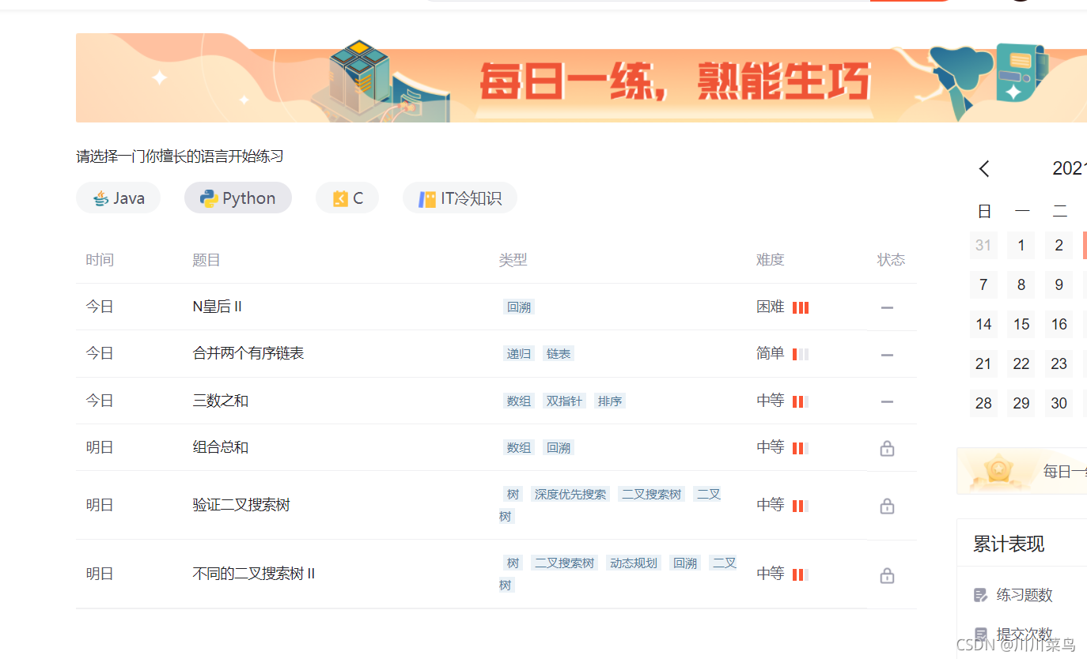Click the 深度优先搜索 tag
This screenshot has width=1087, height=659.
[x=570, y=495]
